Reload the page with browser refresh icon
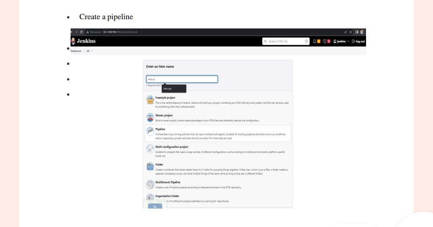 click(81, 32)
